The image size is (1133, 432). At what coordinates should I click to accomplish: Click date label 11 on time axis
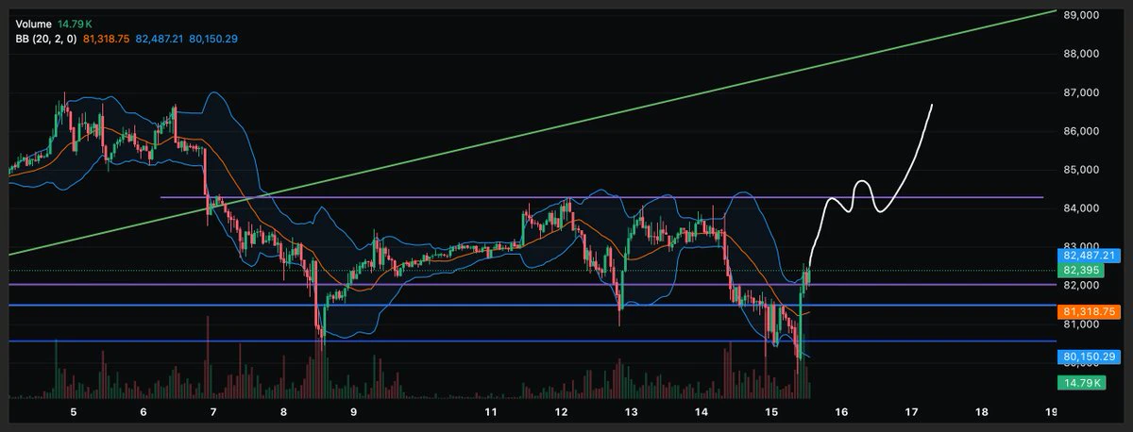click(492, 412)
